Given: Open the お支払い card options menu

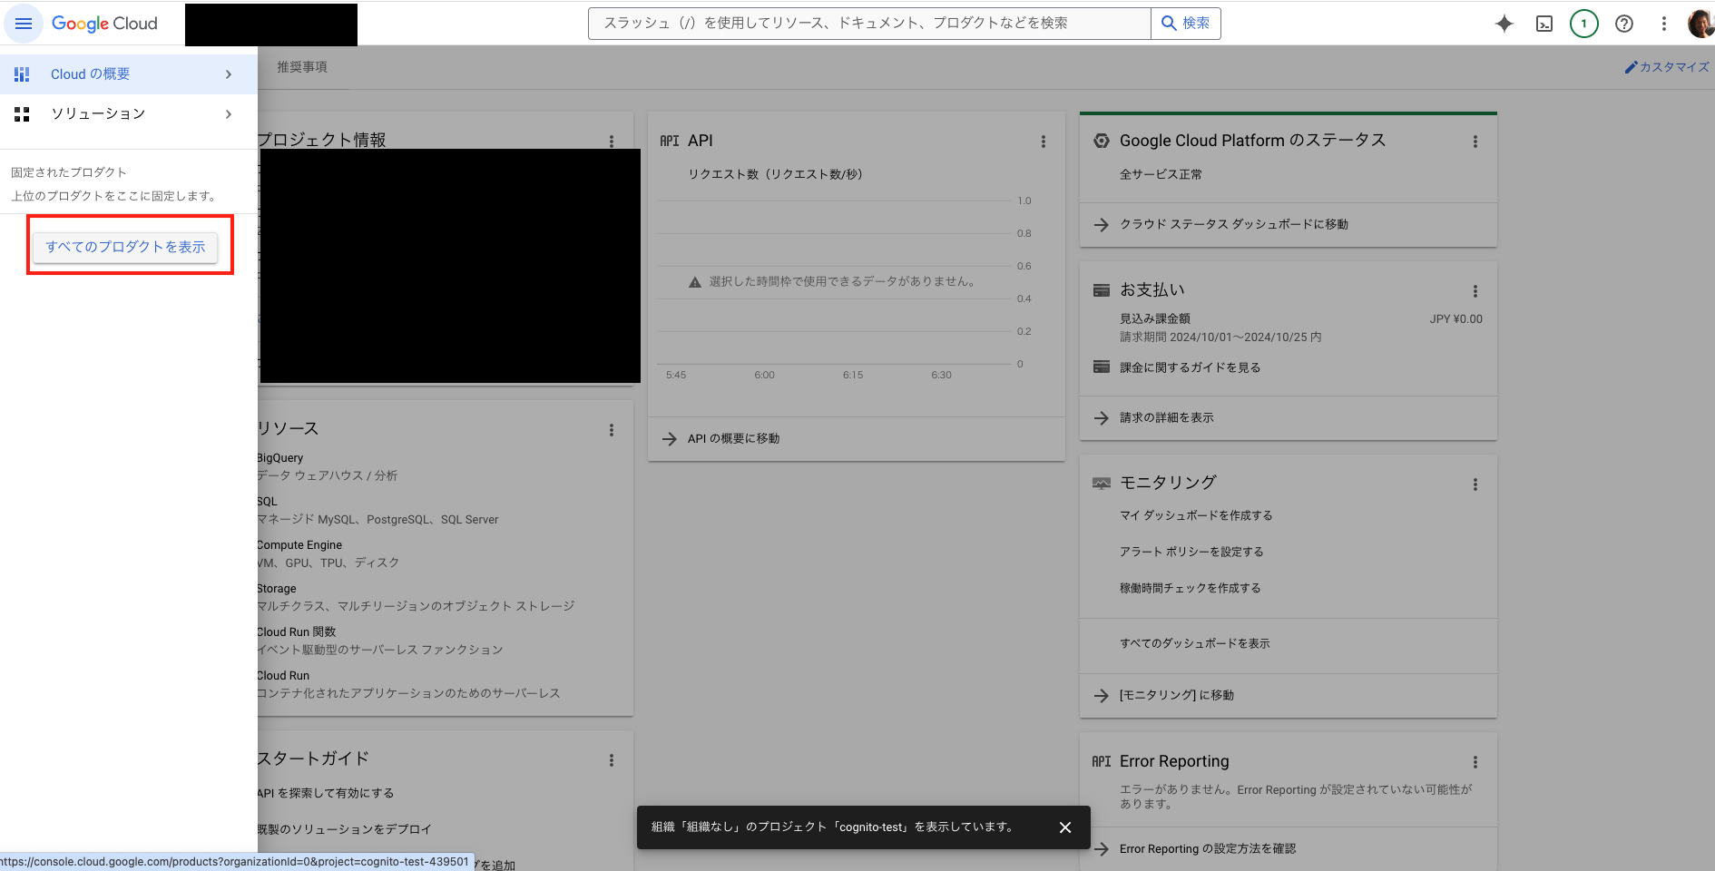Looking at the screenshot, I should pyautogui.click(x=1475, y=291).
